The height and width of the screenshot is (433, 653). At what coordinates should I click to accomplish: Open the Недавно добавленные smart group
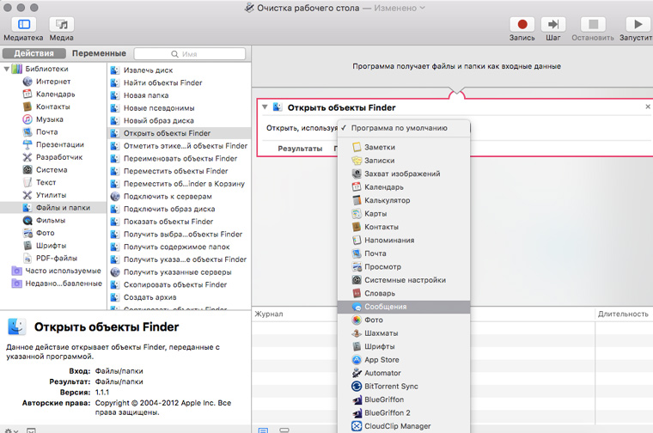(x=64, y=284)
